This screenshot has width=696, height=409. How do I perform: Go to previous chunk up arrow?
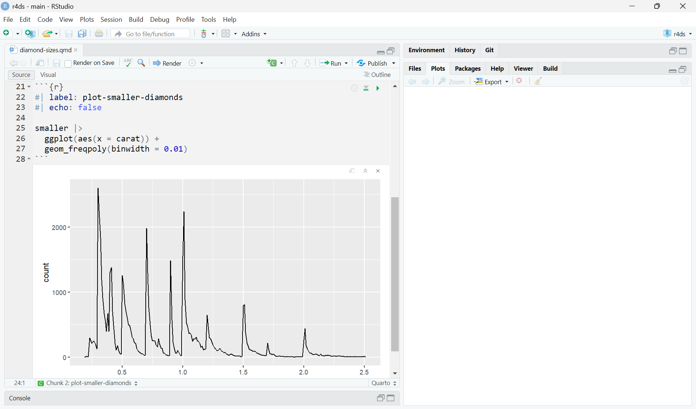pos(294,63)
